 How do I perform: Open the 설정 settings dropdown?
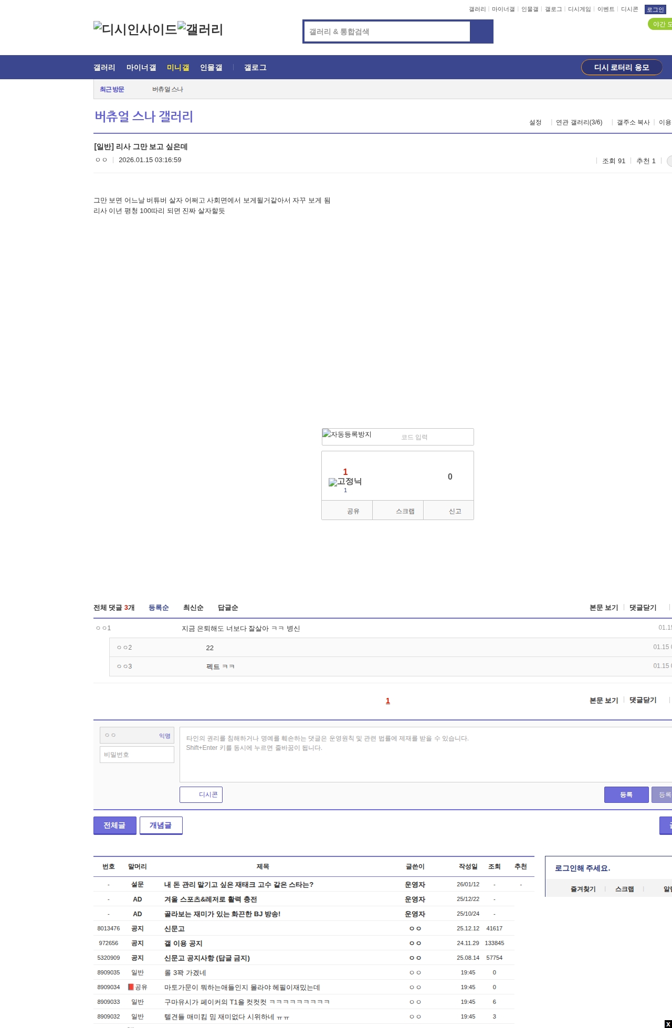coord(535,122)
